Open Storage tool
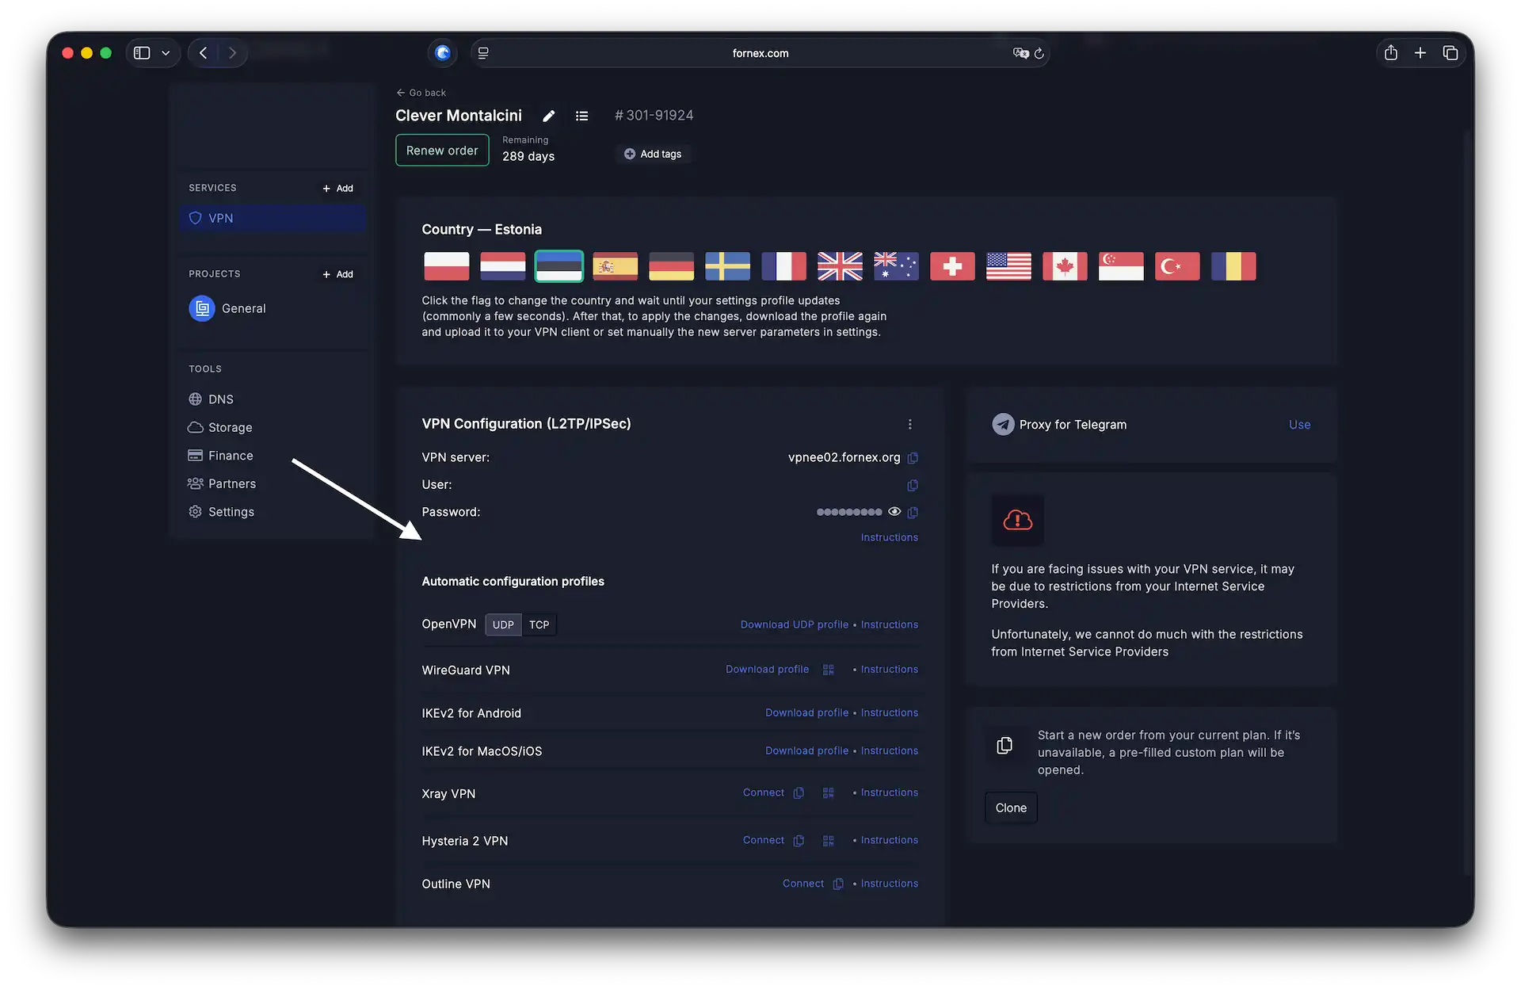 click(x=220, y=428)
